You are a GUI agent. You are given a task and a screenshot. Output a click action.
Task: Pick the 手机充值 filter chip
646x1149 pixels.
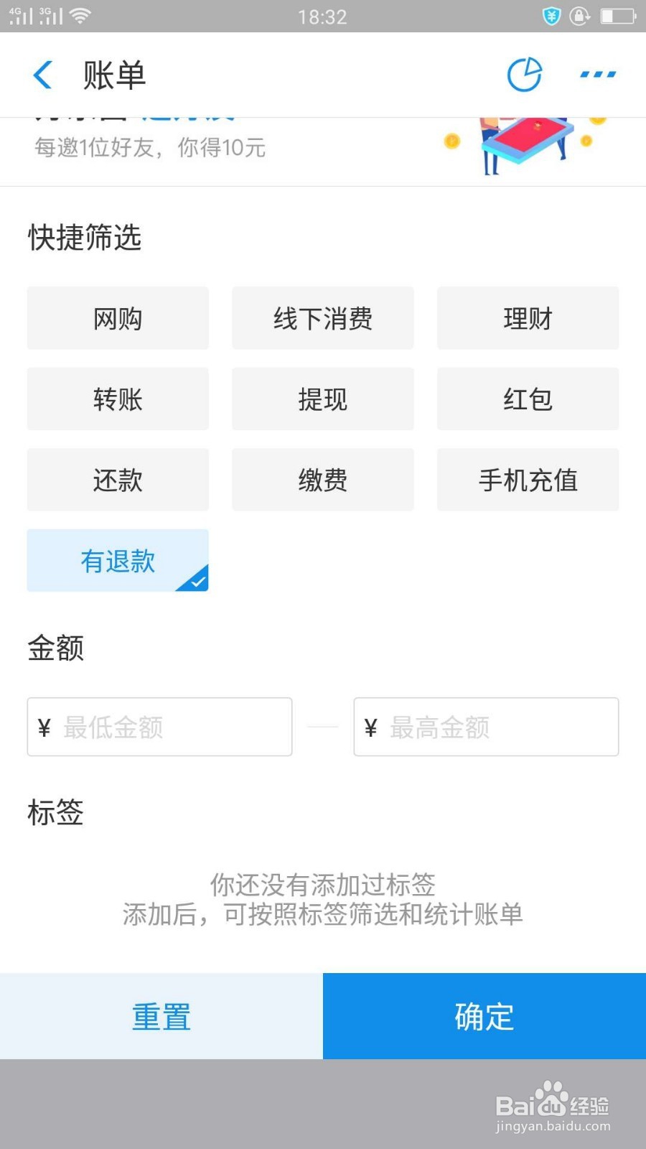click(x=528, y=480)
